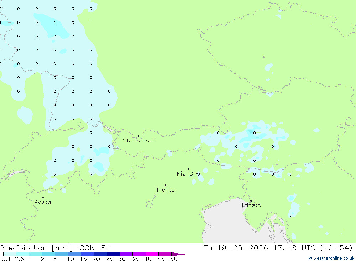Click the weatheronline.co.uk copyright link

[331, 258]
